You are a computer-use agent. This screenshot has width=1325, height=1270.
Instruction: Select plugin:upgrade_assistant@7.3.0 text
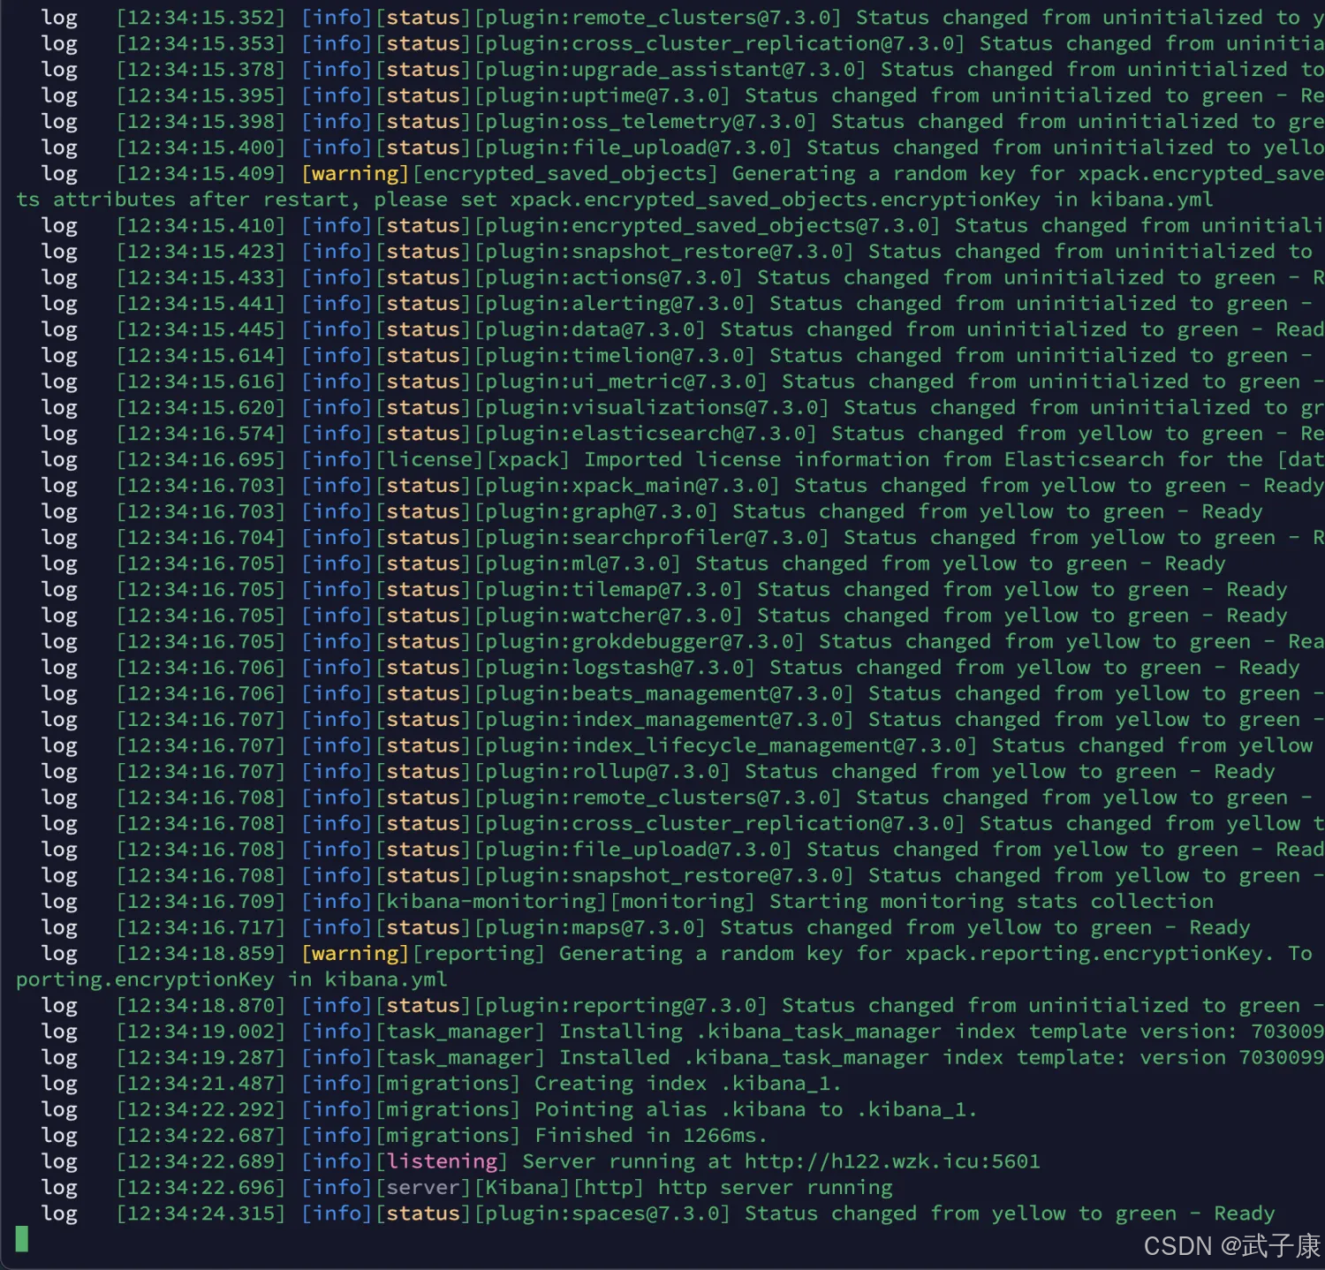coord(670,70)
